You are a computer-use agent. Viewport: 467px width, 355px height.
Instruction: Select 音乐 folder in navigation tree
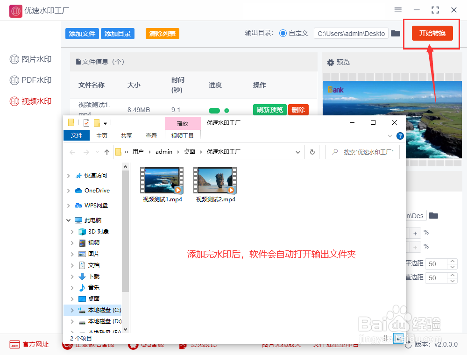point(89,287)
